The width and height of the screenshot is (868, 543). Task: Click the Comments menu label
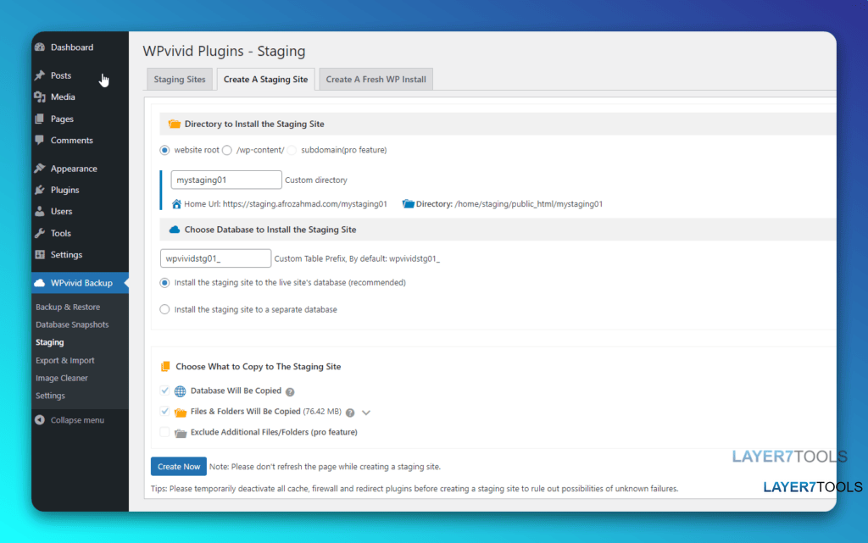[x=71, y=140]
